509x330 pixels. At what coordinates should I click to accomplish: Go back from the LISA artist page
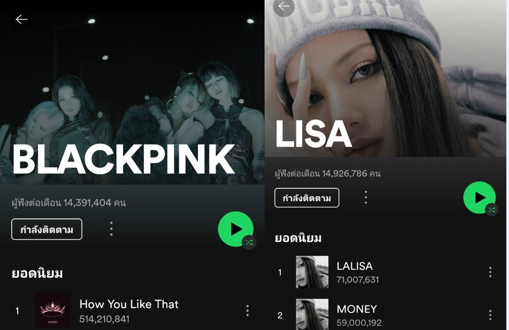point(284,6)
